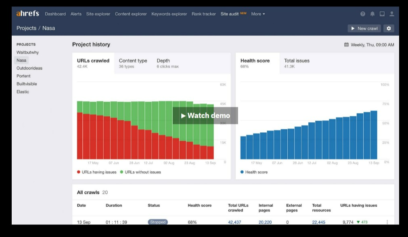This screenshot has width=408, height=237.
Task: Click the monitor icon in top bar
Action: [x=382, y=14]
